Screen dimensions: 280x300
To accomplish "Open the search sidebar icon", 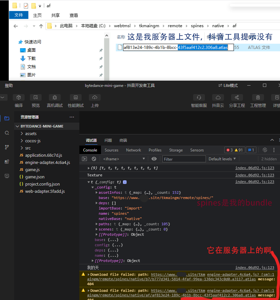I will point(7,133).
